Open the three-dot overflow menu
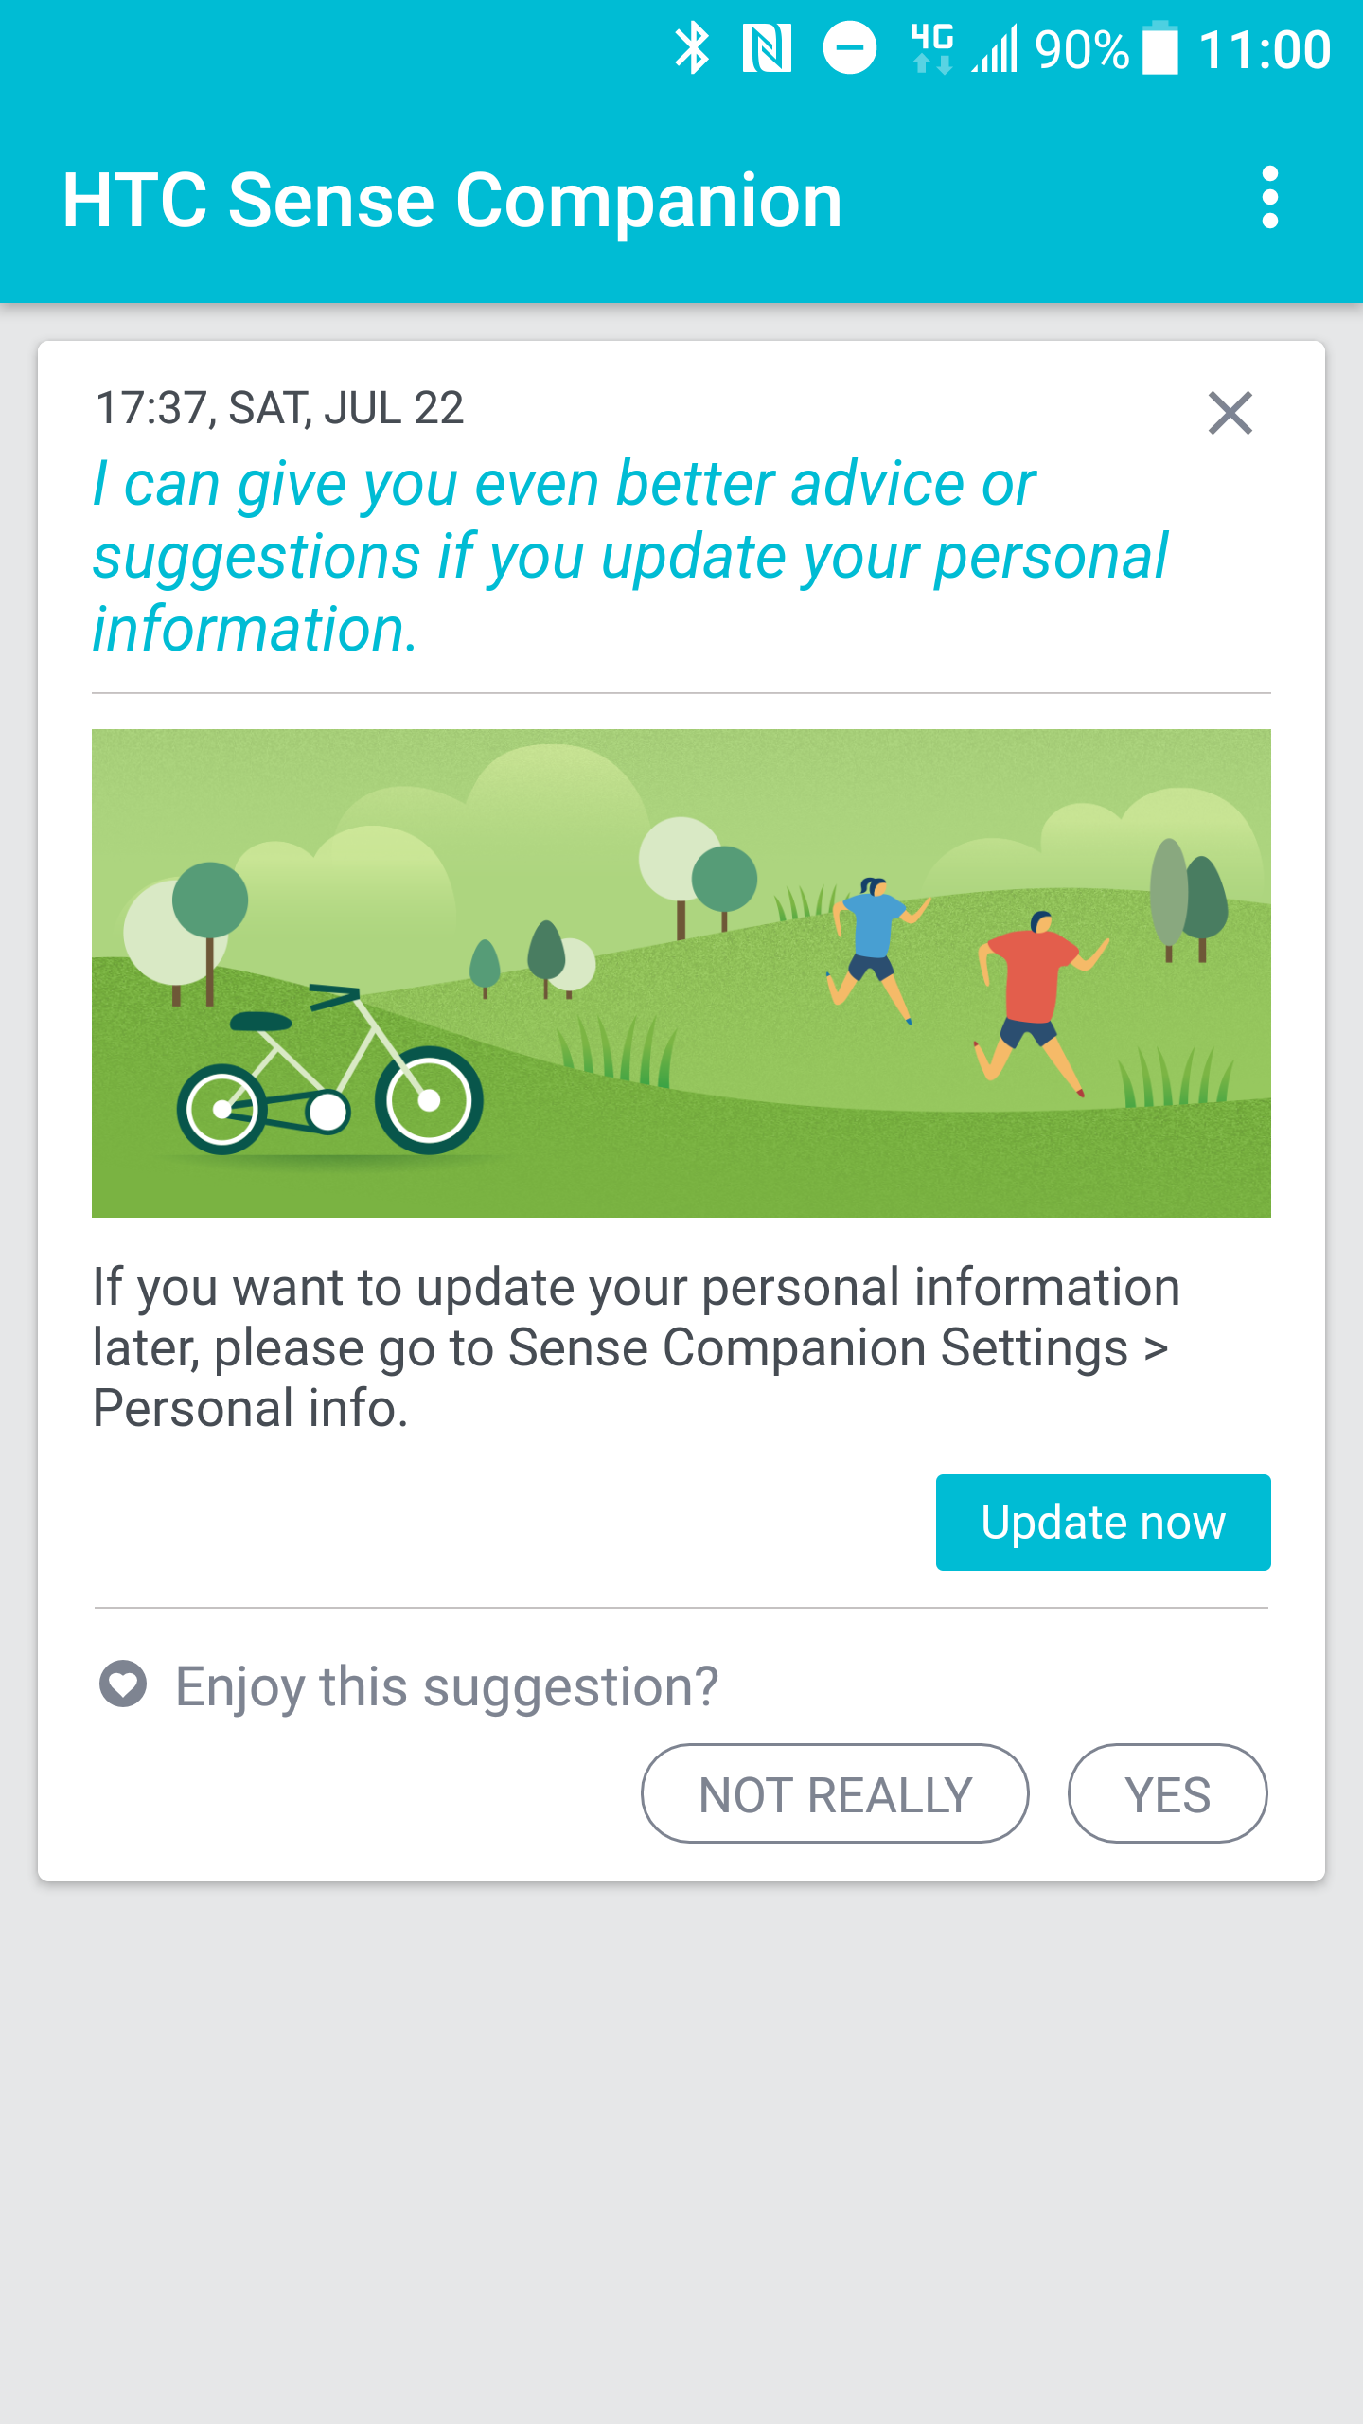Screen dimensions: 1363x2424 coord(1269,198)
